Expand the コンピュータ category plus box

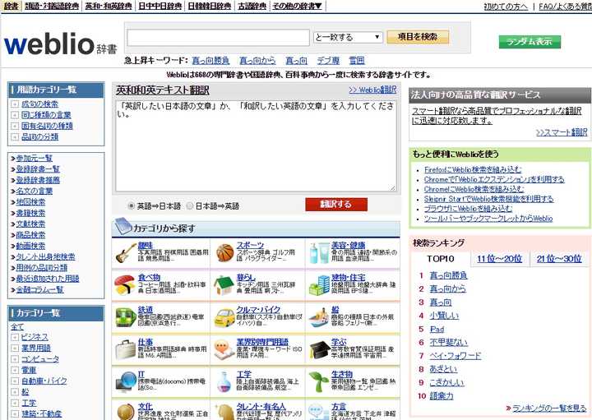[15, 359]
